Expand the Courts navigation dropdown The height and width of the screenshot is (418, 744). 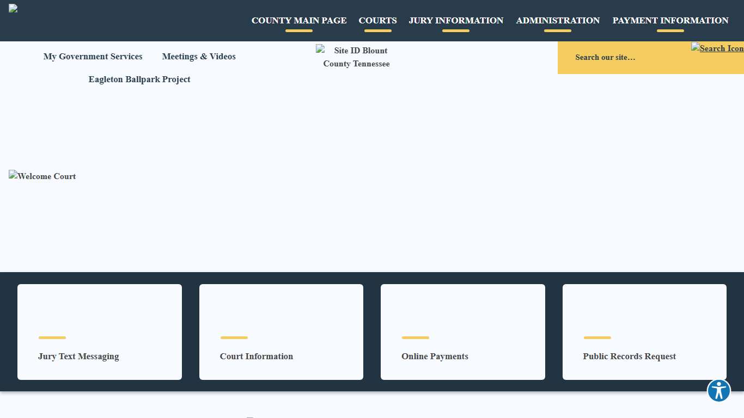point(377,21)
